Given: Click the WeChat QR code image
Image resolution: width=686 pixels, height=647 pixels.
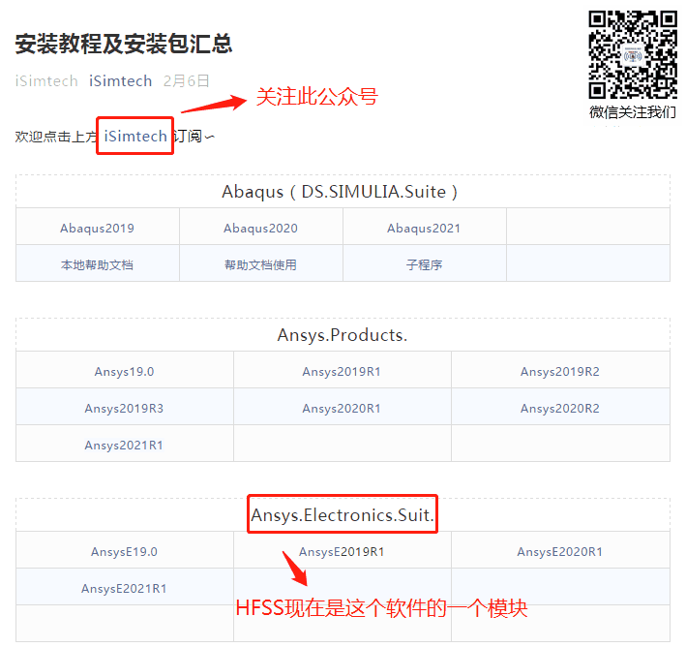Looking at the screenshot, I should (633, 55).
